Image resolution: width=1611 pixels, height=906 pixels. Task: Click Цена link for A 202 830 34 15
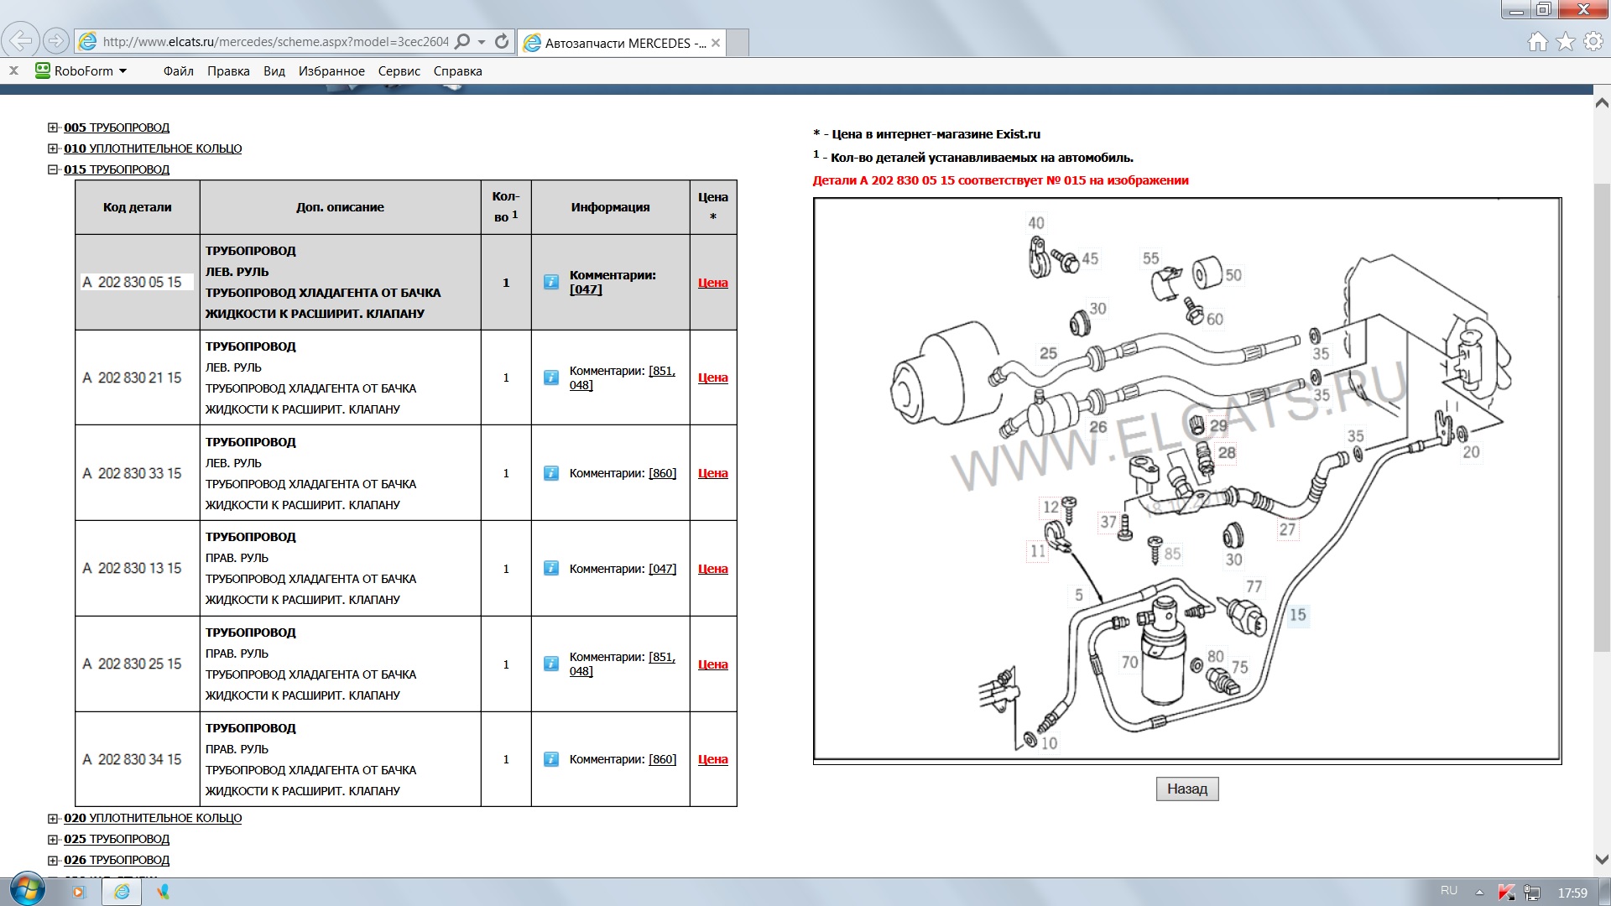coord(713,759)
